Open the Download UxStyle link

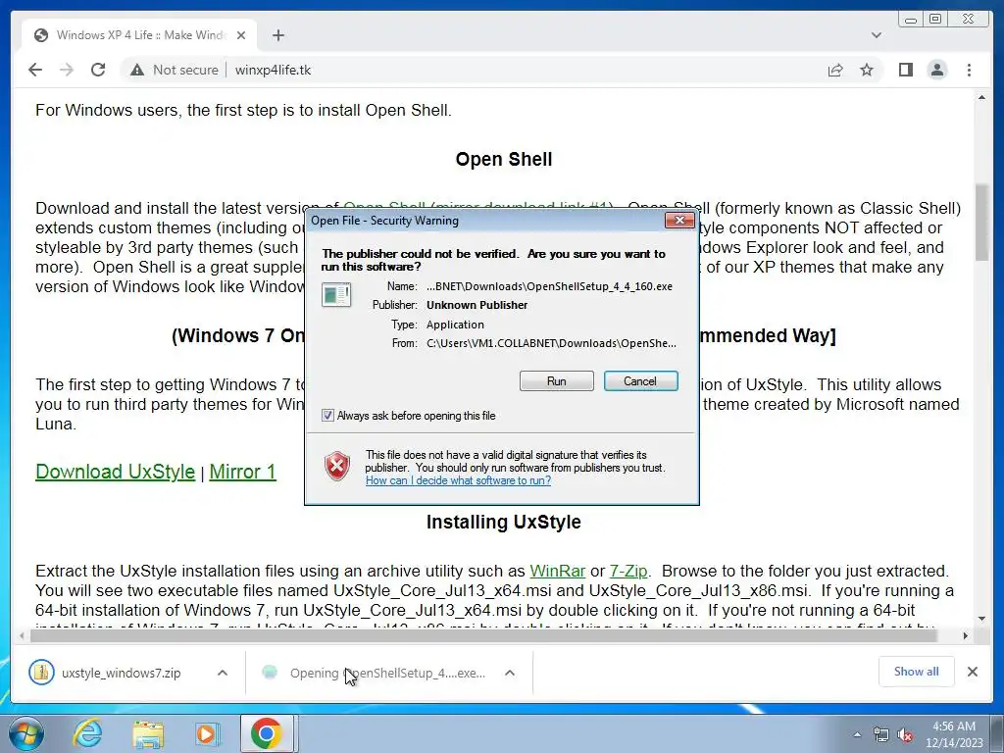(116, 472)
